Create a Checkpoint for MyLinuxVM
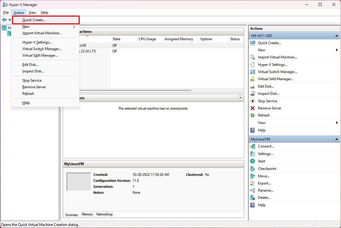This screenshot has height=228, width=341. click(268, 169)
